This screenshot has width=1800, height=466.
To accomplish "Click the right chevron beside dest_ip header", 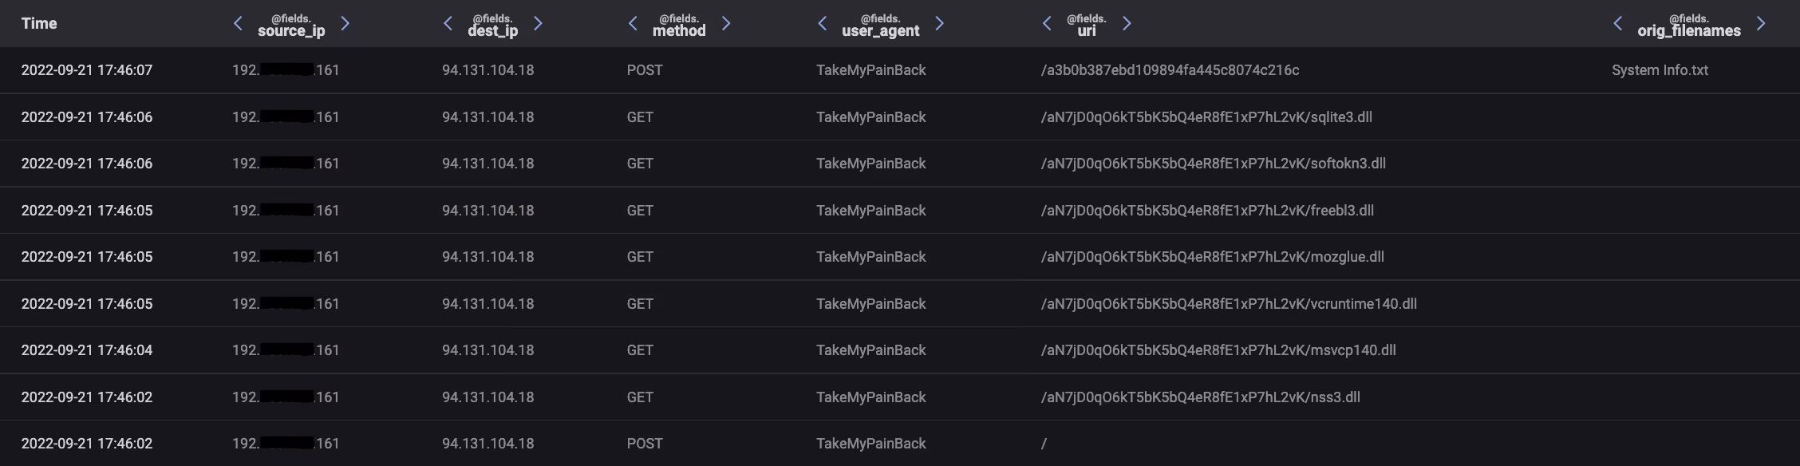I will point(539,24).
